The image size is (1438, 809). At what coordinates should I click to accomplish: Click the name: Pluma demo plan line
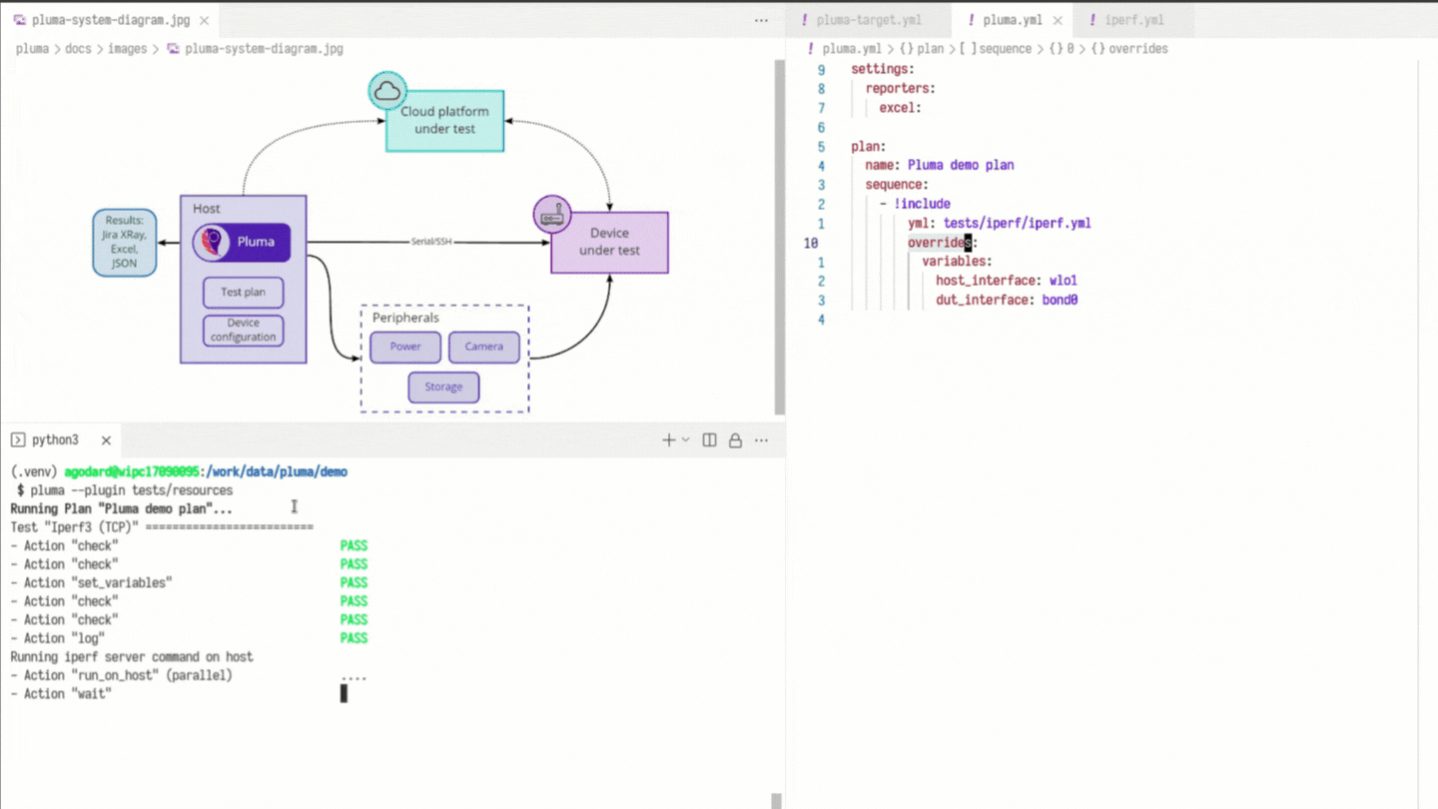[x=940, y=166]
